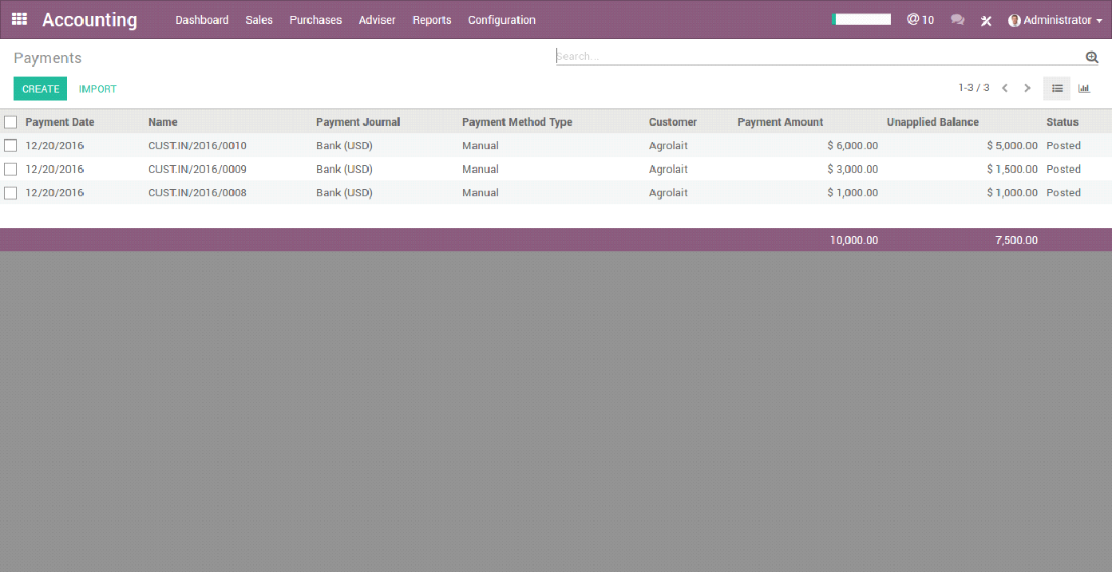
Task: Click the CREATE button
Action: 41,89
